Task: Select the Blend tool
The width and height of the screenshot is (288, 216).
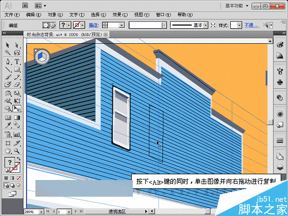Action: (17, 125)
